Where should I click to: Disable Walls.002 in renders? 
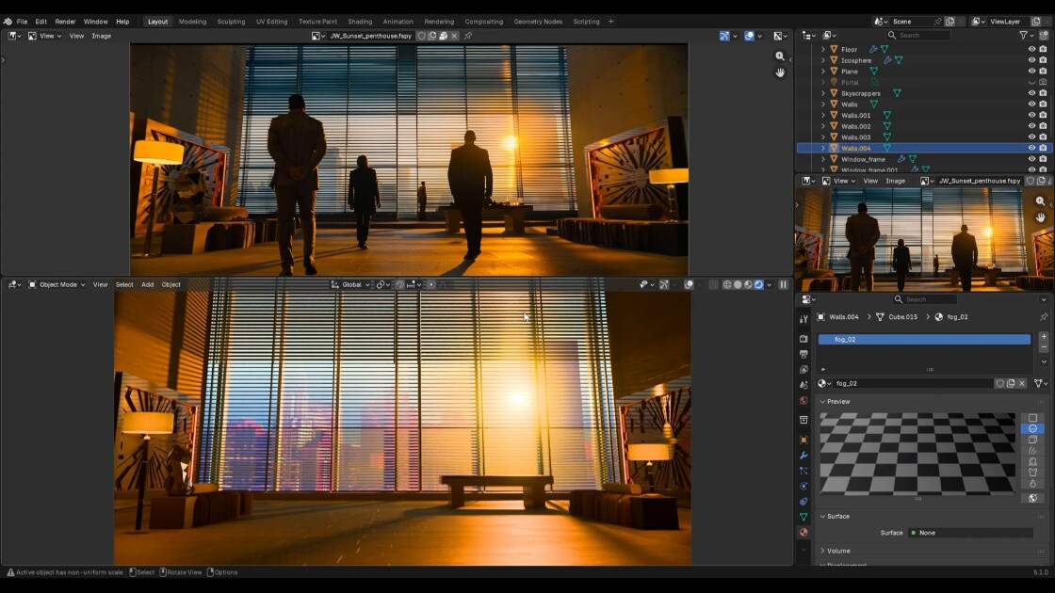(x=1043, y=126)
